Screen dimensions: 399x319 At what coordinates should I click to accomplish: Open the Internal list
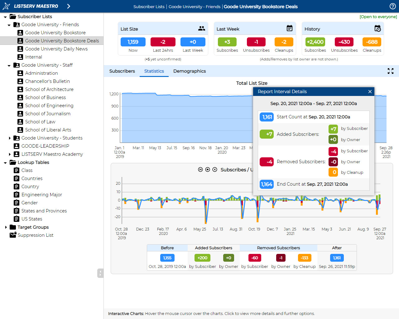tap(33, 57)
